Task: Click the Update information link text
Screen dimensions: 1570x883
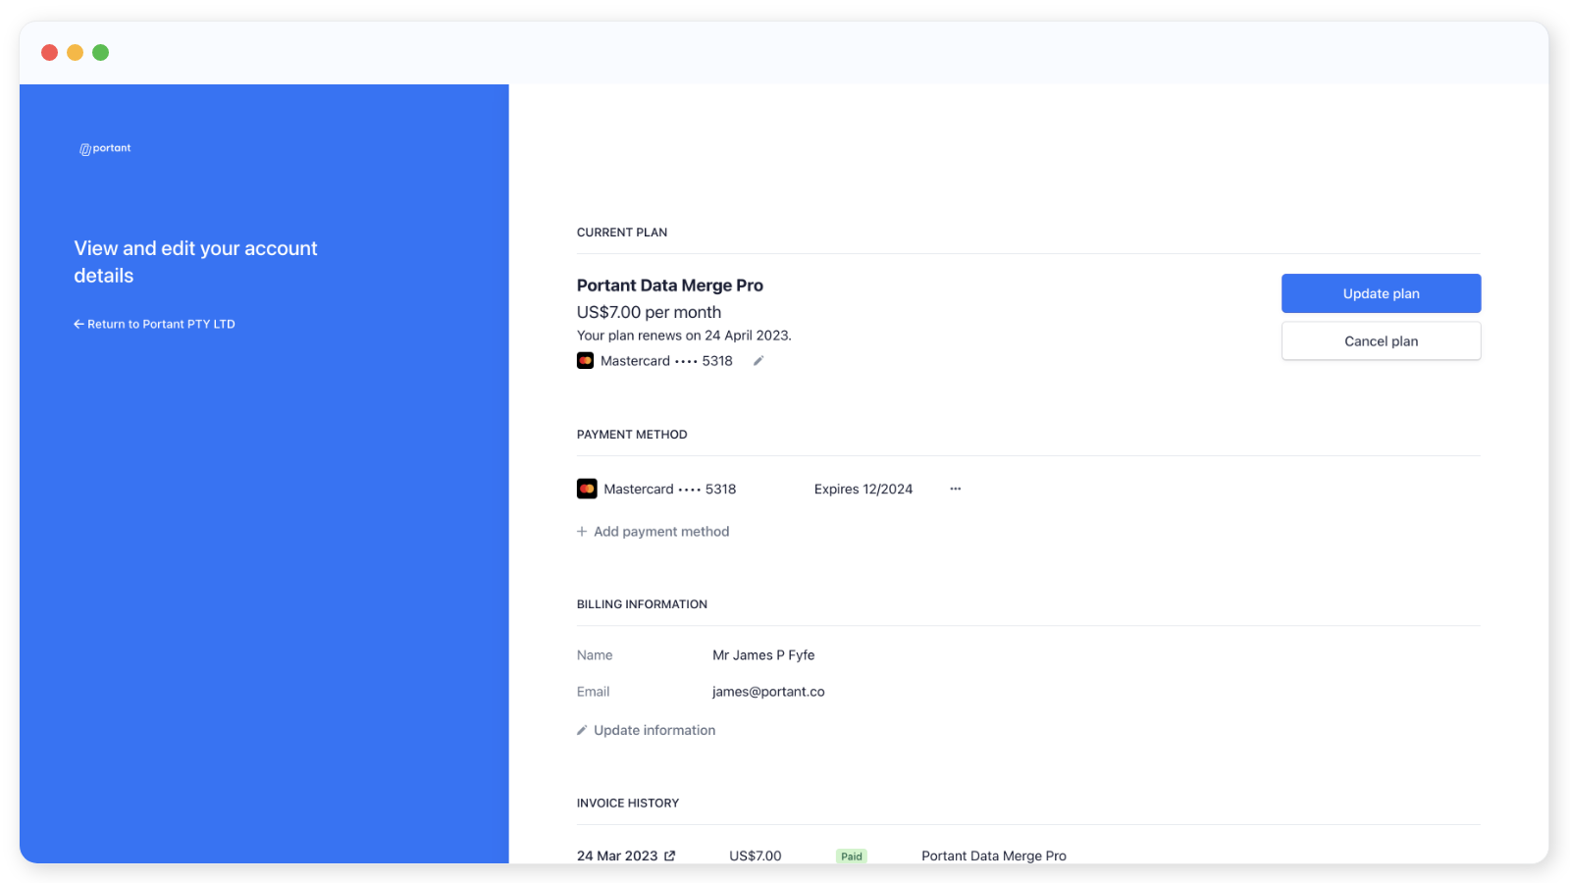Action: (x=654, y=730)
